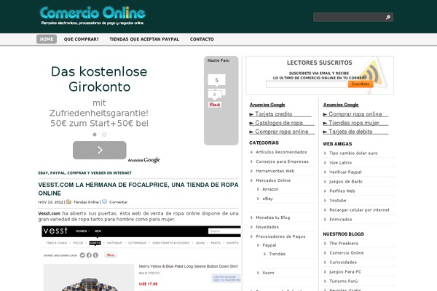Click the Turismo Perú blog link
Image resolution: width=437 pixels, height=291 pixels.
344,282
